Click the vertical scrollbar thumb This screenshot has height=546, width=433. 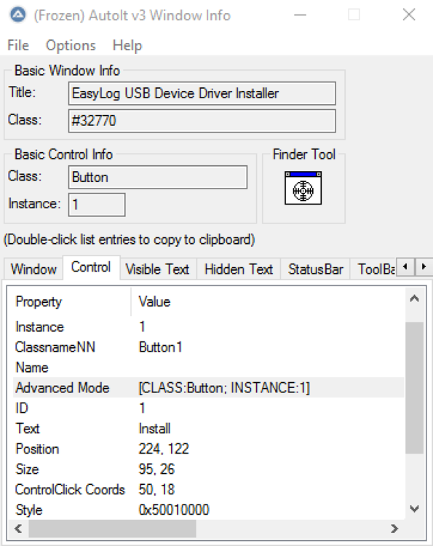(414, 387)
